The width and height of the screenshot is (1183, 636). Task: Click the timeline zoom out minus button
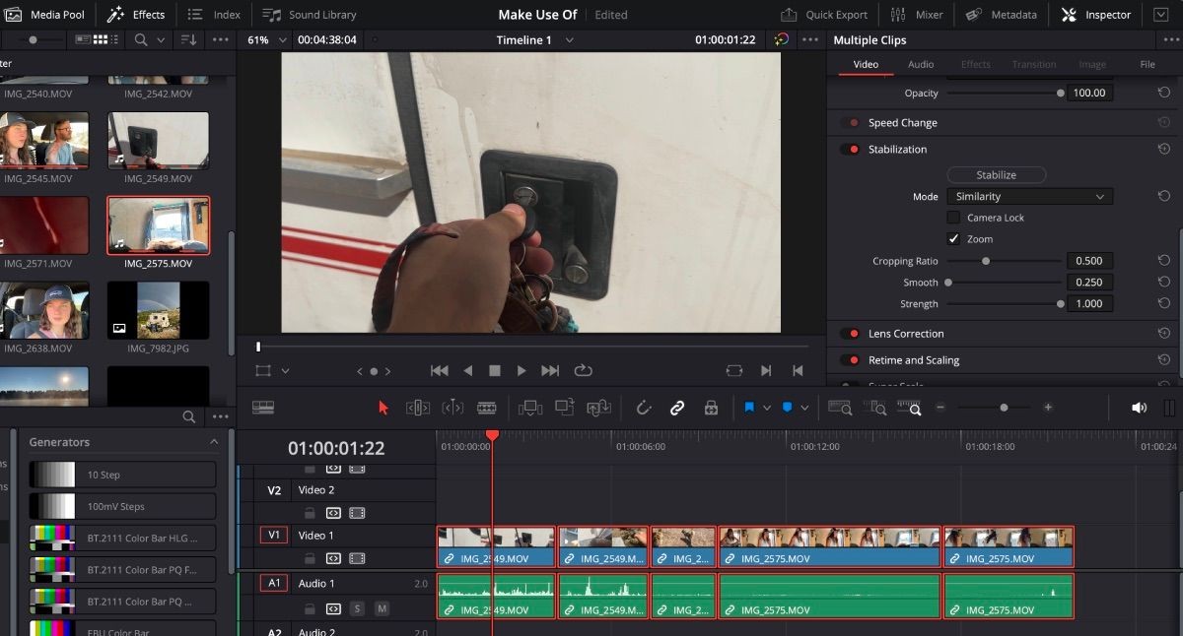click(940, 408)
